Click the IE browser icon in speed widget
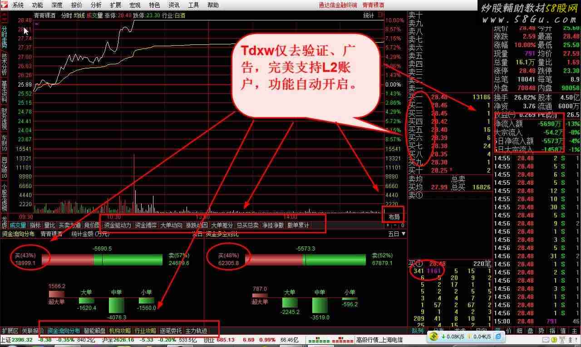This screenshot has width=581, height=347. (498, 336)
